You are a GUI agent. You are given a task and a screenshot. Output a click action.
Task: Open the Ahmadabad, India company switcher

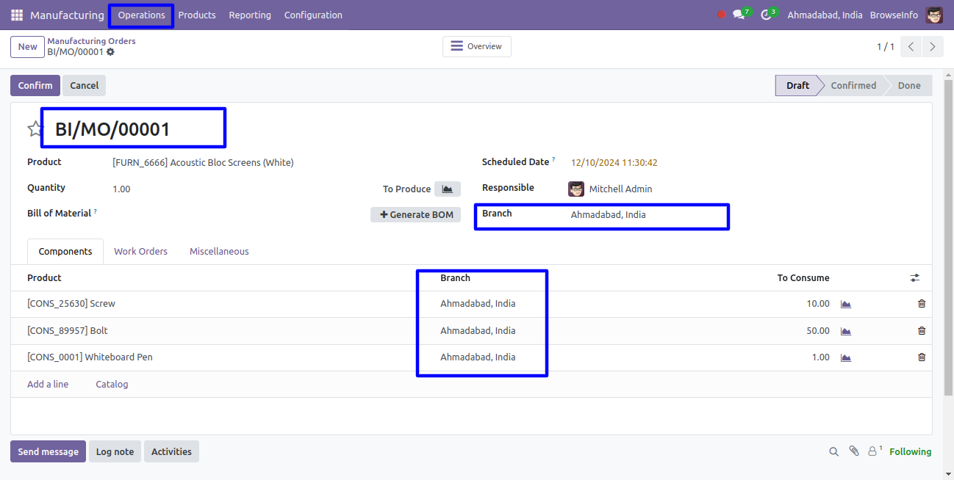point(825,15)
